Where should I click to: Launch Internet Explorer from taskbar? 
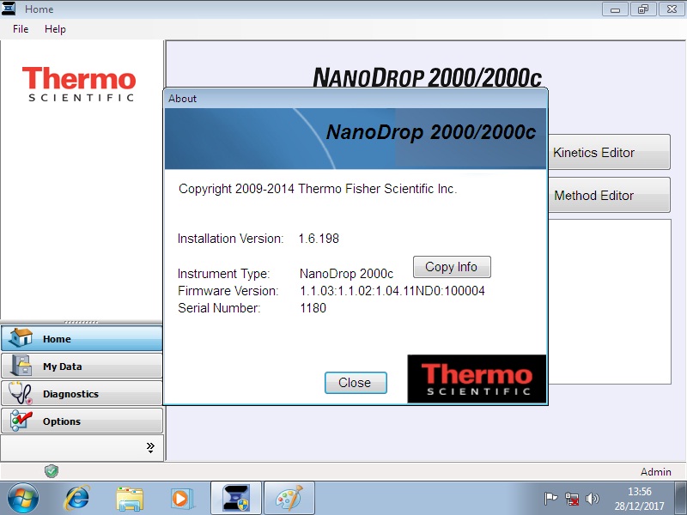(77, 499)
